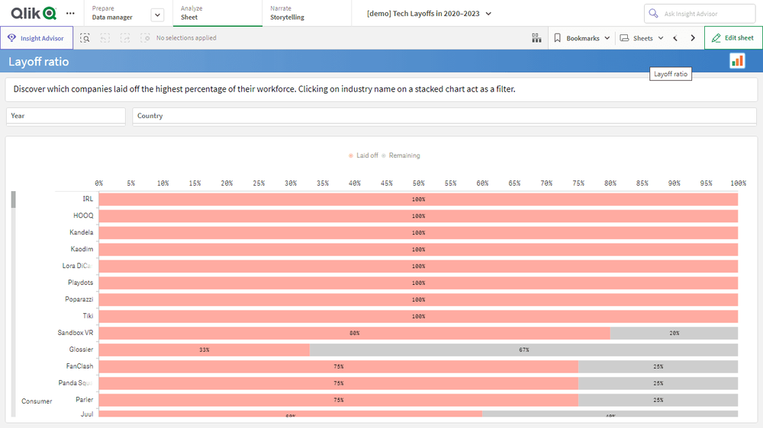This screenshot has width=763, height=428.
Task: Toggle the Remaining legend item
Action: pyautogui.click(x=401, y=155)
